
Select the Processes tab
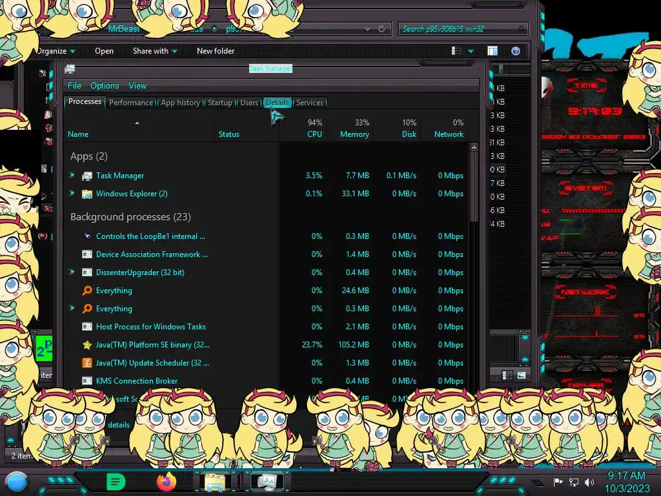click(85, 101)
